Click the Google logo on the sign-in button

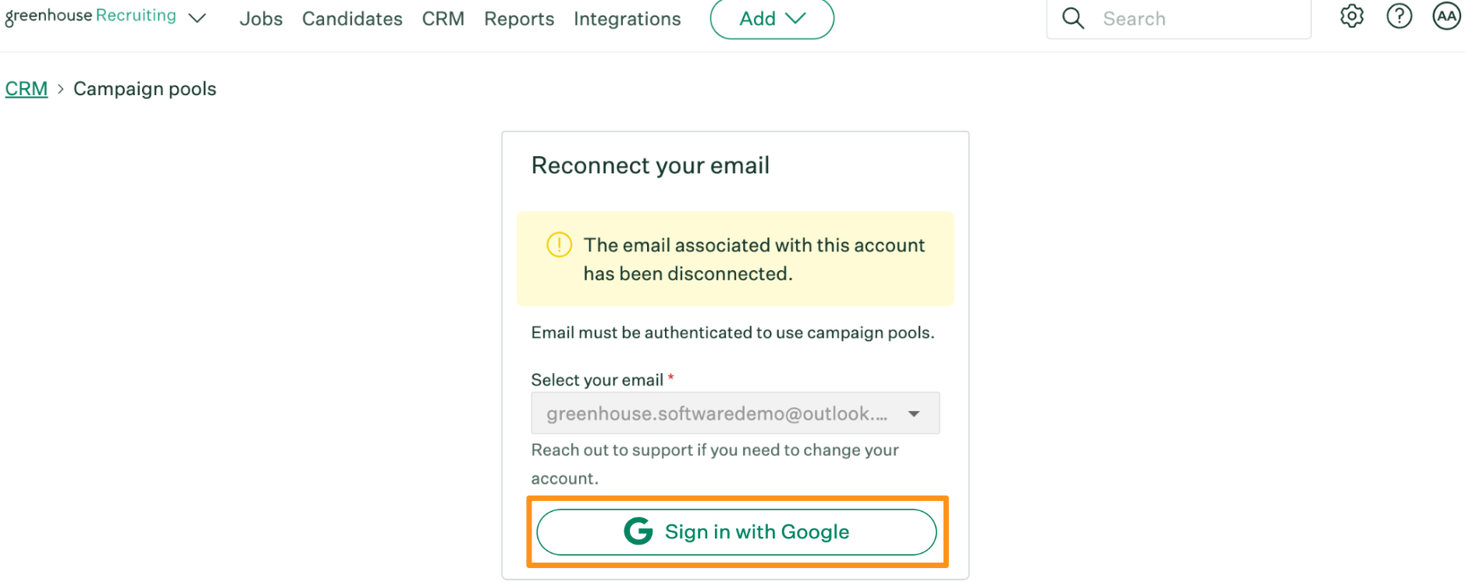[637, 531]
